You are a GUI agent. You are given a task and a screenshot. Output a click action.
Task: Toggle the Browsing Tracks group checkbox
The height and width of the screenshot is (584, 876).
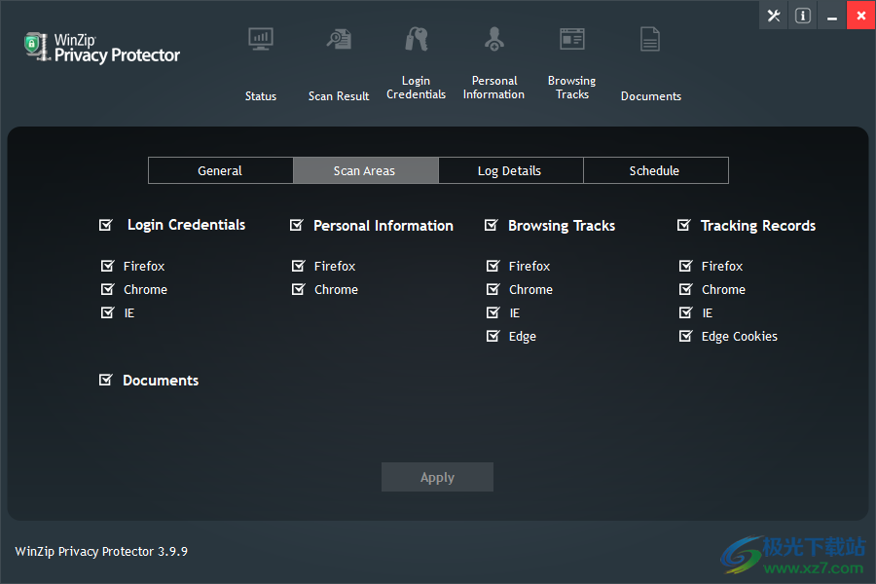[x=492, y=225]
